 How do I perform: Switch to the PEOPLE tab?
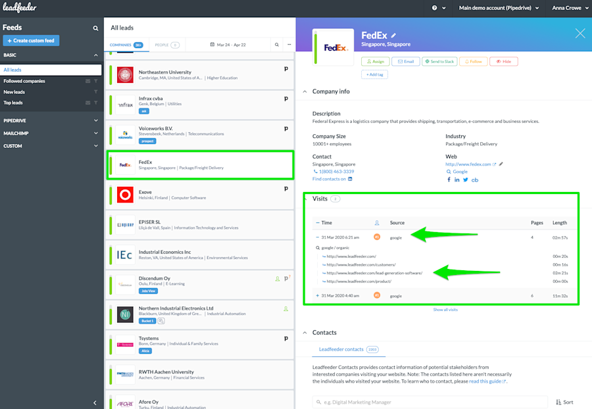(167, 45)
